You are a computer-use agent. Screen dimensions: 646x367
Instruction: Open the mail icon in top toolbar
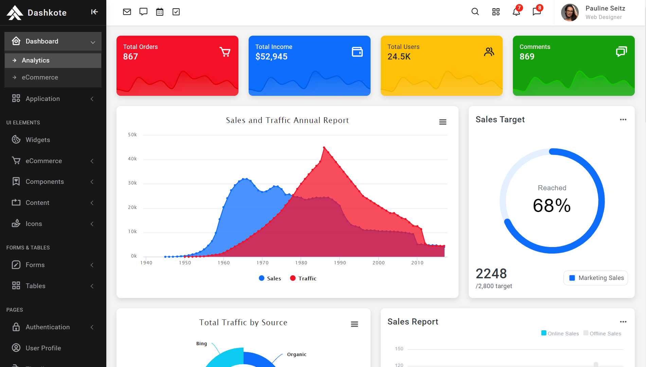point(127,12)
